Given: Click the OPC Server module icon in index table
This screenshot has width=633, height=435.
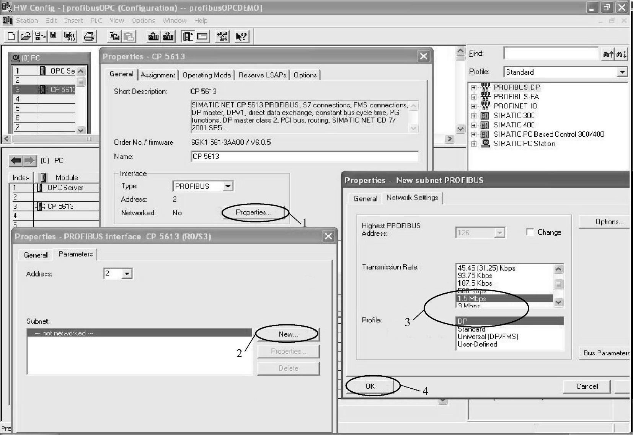Looking at the screenshot, I should point(40,188).
